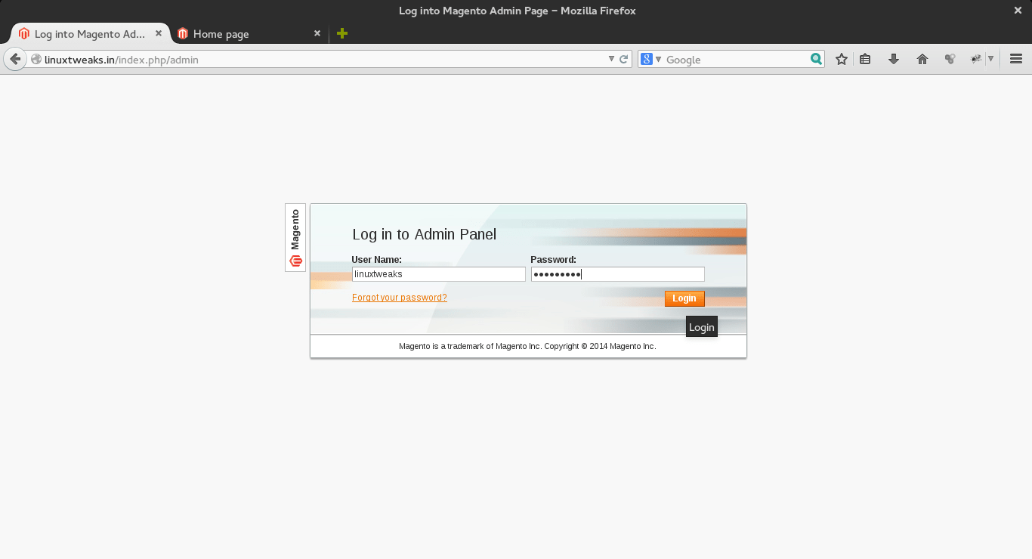Image resolution: width=1032 pixels, height=559 pixels.
Task: Open the downloads arrow icon
Action: click(x=894, y=59)
